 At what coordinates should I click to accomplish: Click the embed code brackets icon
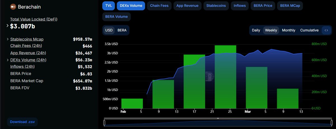(326, 30)
